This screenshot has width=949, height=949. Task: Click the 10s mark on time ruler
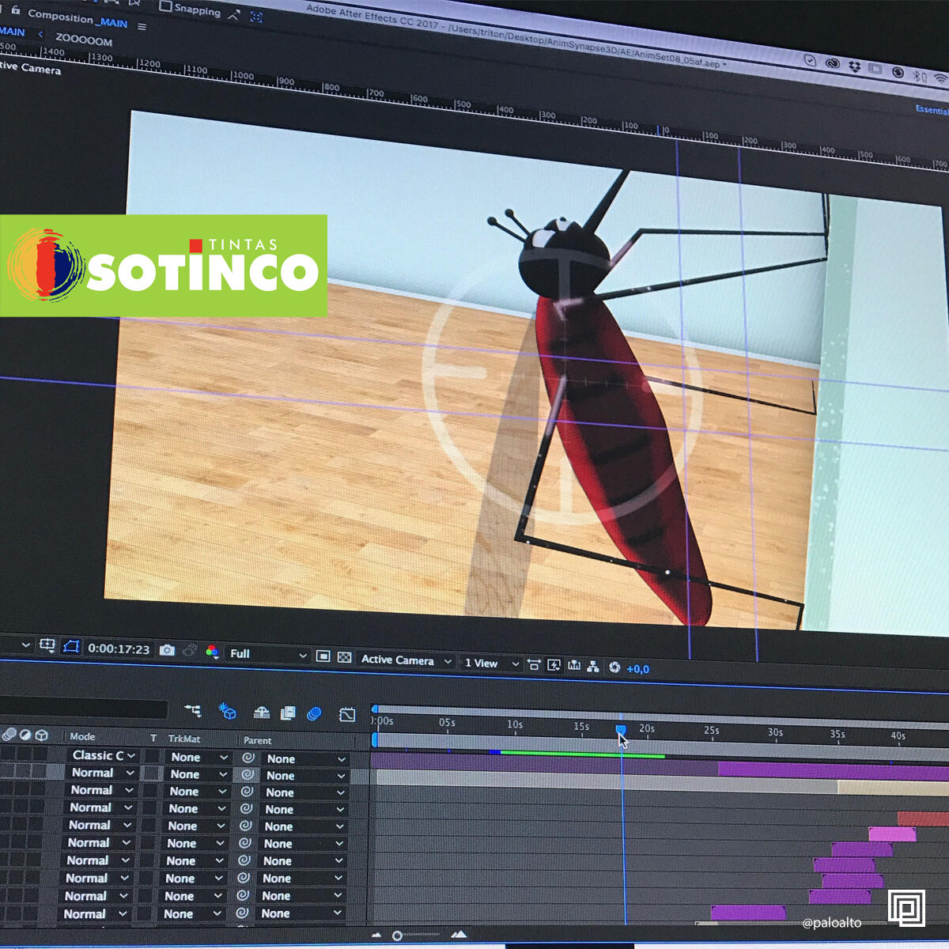click(x=515, y=724)
